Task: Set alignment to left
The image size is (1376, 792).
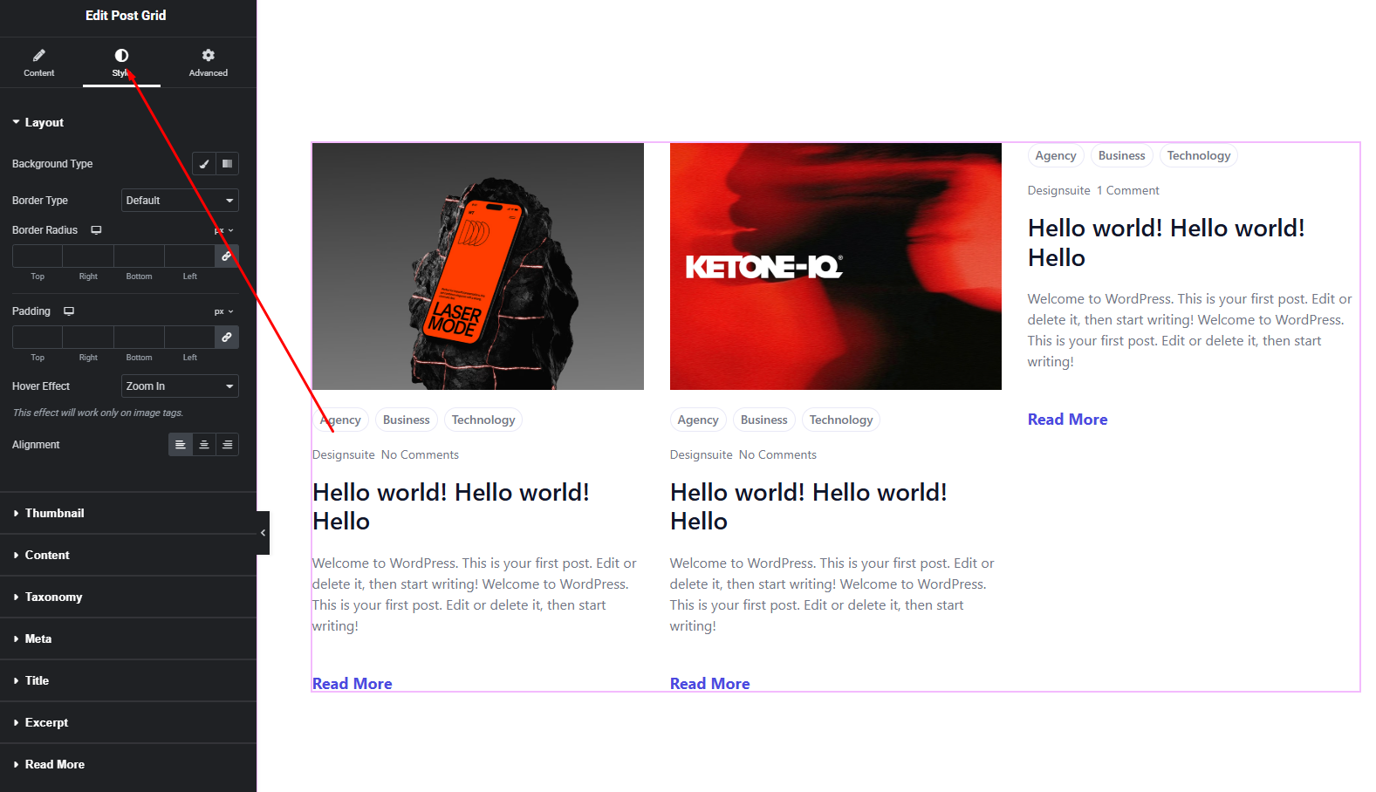Action: [180, 445]
